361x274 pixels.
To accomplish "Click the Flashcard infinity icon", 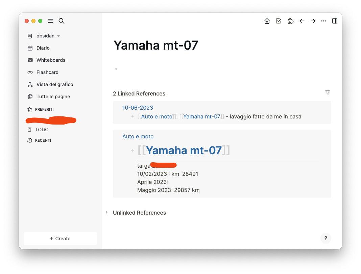I will point(30,72).
